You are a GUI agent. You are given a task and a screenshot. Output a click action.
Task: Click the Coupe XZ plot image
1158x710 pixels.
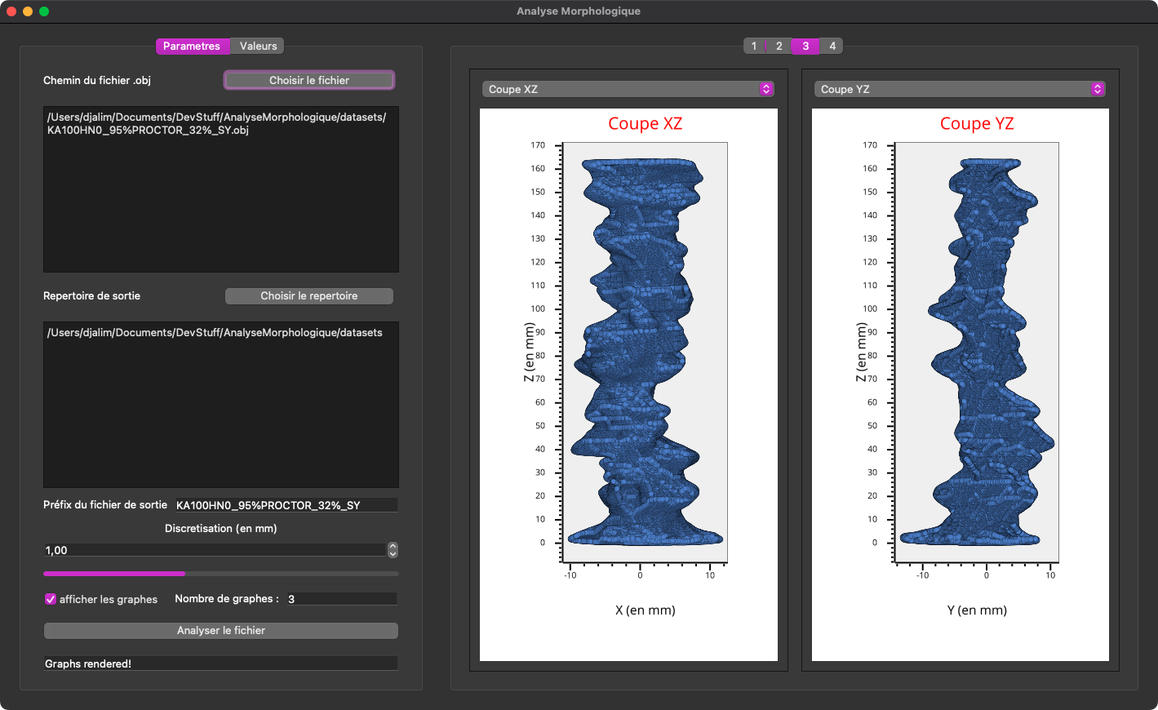pos(628,384)
